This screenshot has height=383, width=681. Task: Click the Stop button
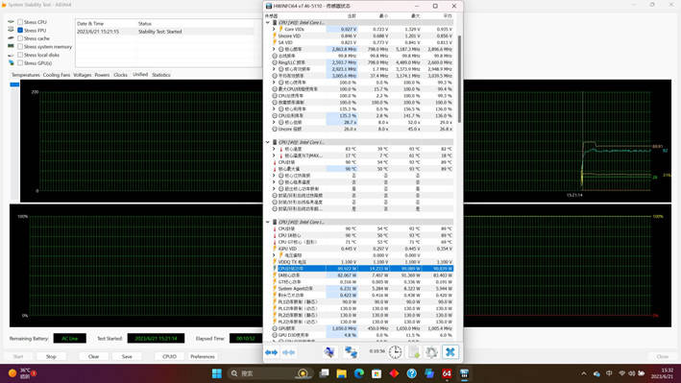pos(51,356)
